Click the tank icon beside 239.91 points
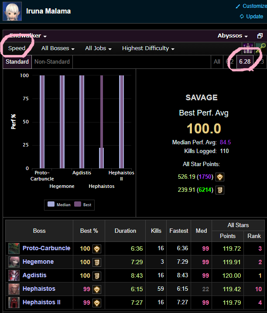Viewport: 267px width, 313px height. tap(220, 190)
